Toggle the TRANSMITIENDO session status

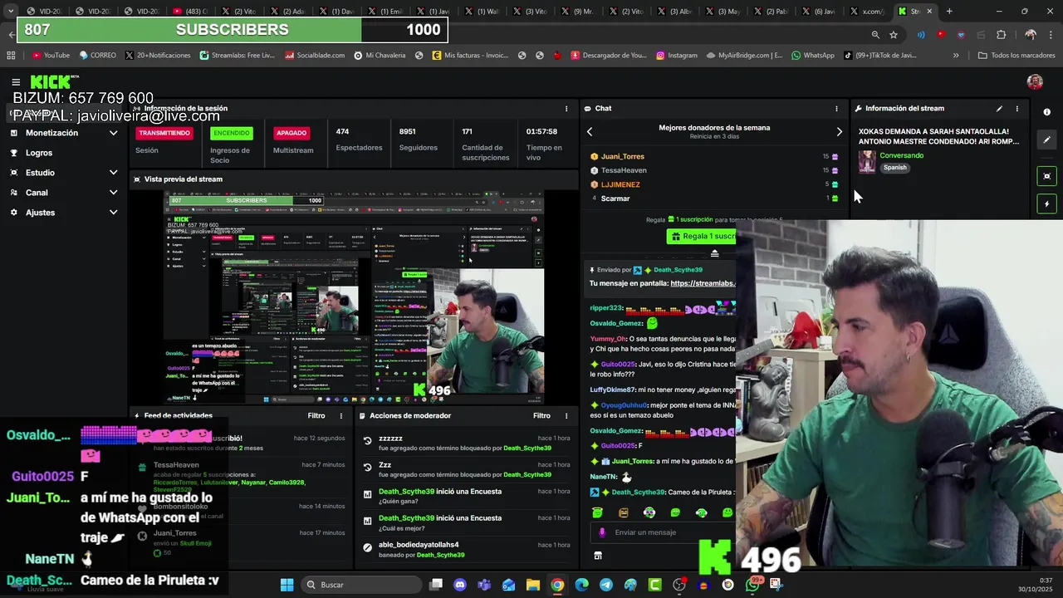pyautogui.click(x=164, y=133)
